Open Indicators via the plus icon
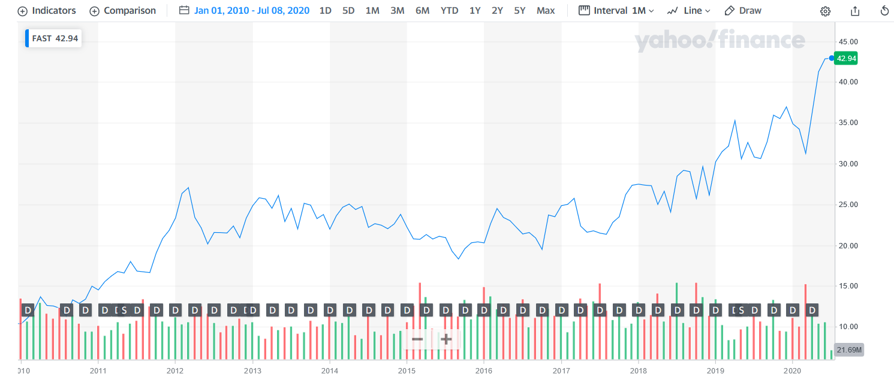 [47, 11]
